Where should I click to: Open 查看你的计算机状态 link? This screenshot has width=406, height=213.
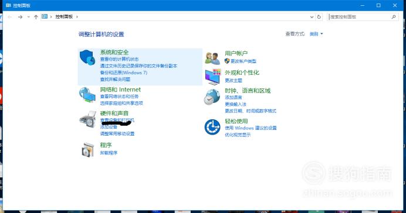(x=119, y=59)
